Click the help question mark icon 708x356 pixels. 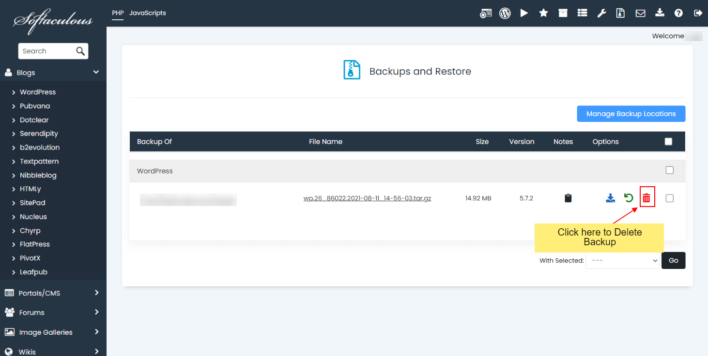coord(678,13)
